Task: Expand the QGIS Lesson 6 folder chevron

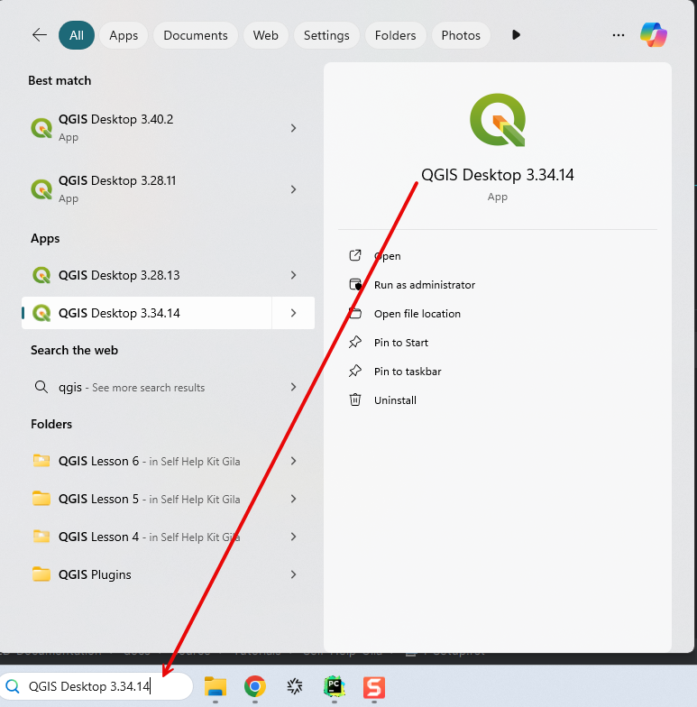Action: pos(293,461)
